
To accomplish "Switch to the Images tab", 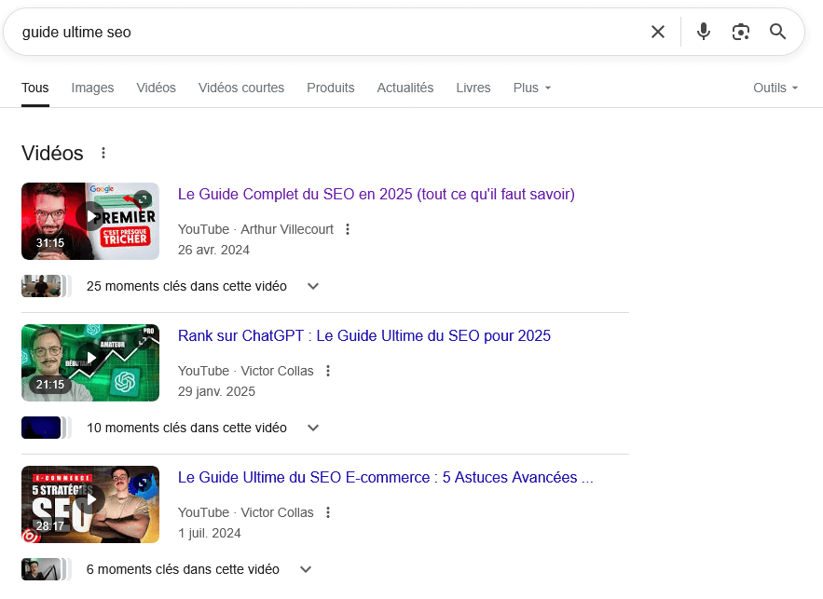I will (x=92, y=88).
